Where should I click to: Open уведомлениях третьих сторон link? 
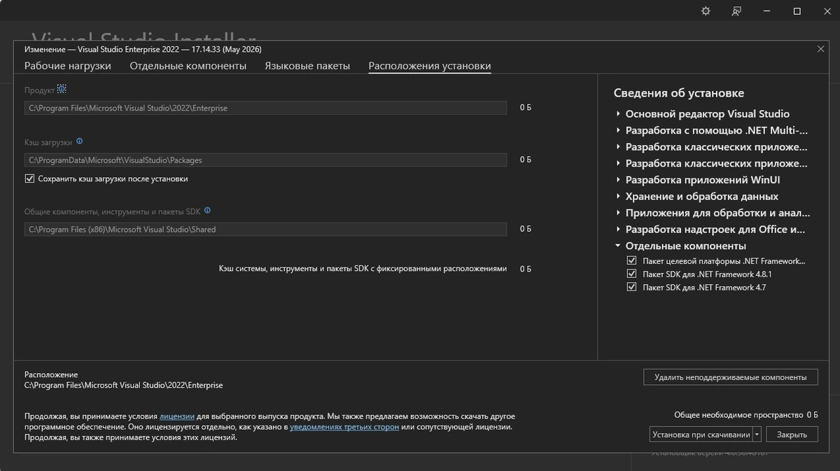pyautogui.click(x=344, y=426)
